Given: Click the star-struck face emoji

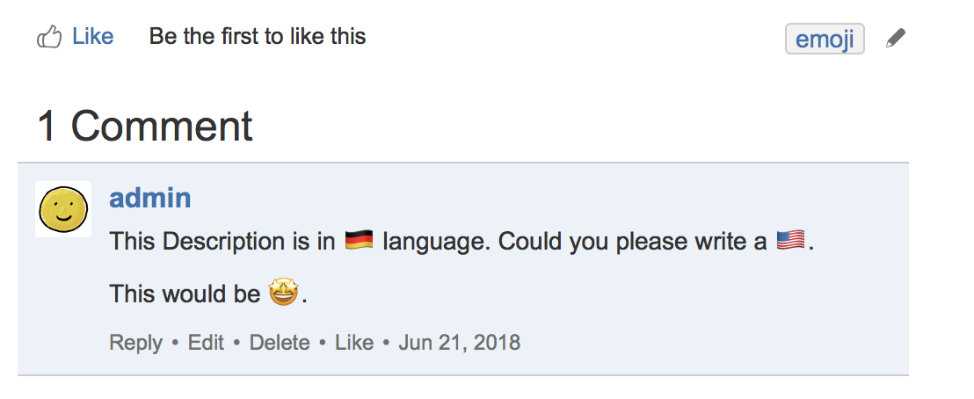Looking at the screenshot, I should pyautogui.click(x=283, y=293).
